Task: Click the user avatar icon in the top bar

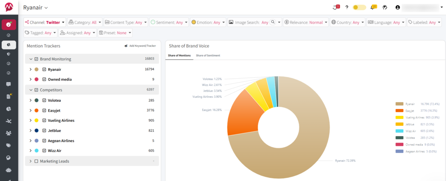Action: (398, 8)
